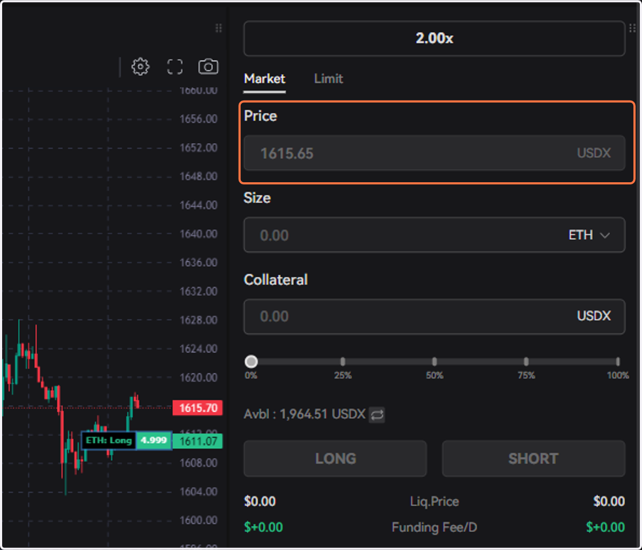642x550 pixels.
Task: Switch to the Limit order tab
Action: (x=328, y=79)
